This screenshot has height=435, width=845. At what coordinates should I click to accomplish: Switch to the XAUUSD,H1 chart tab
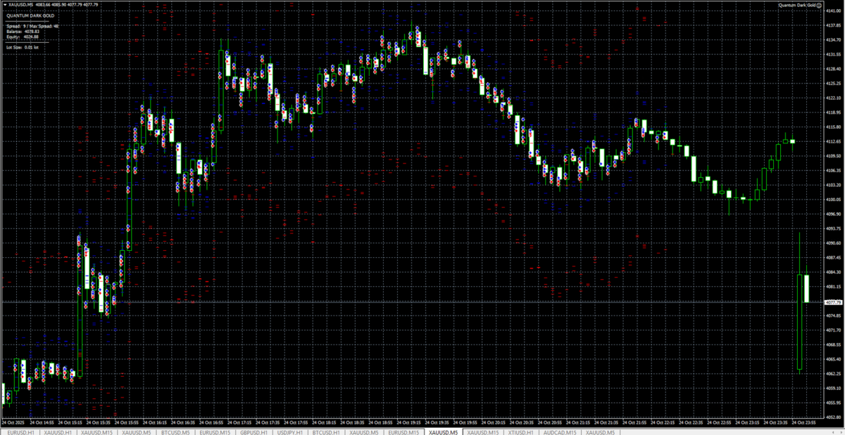coord(58,431)
